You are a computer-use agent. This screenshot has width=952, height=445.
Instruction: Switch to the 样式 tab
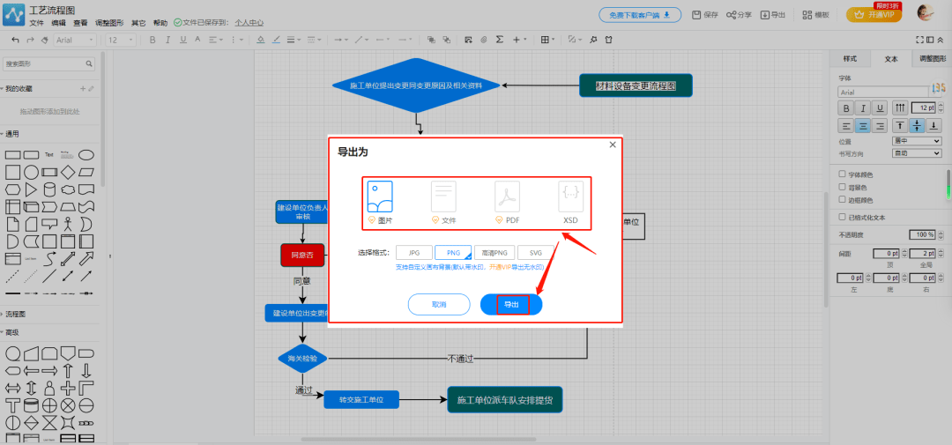pyautogui.click(x=850, y=59)
